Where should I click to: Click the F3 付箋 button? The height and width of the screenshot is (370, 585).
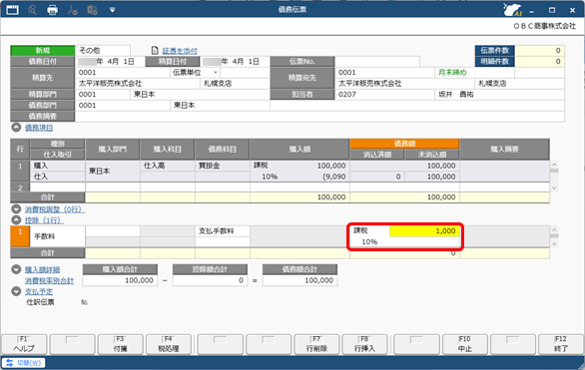click(120, 344)
